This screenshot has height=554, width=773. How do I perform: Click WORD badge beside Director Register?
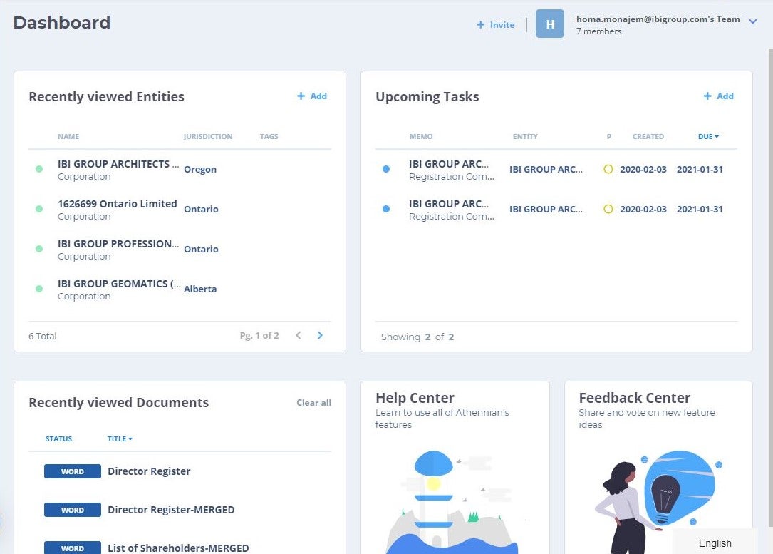[x=73, y=471]
